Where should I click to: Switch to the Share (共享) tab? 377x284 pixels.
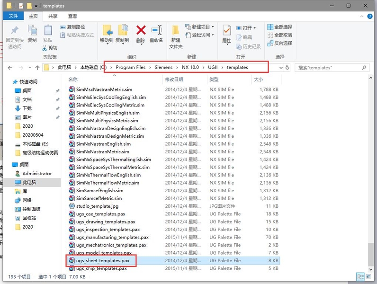(53, 16)
